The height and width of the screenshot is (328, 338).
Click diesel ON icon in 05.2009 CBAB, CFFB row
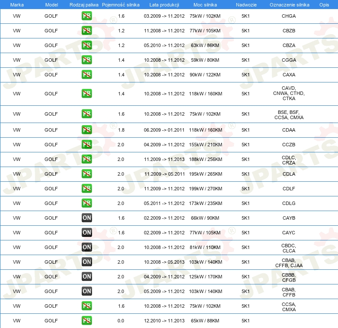(86, 291)
